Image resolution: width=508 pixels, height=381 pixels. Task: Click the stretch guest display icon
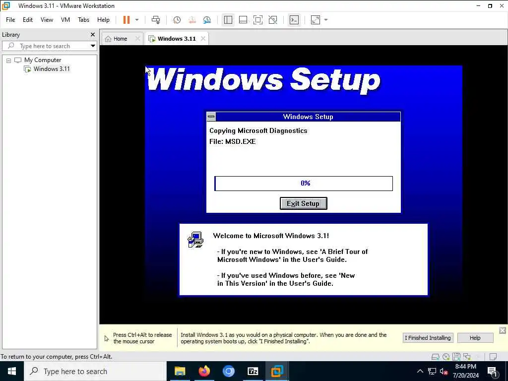(x=315, y=20)
